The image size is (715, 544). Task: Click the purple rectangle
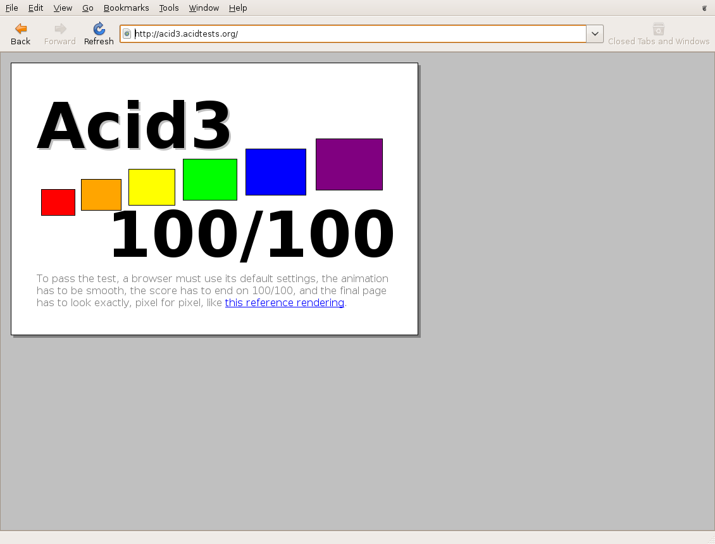(349, 164)
